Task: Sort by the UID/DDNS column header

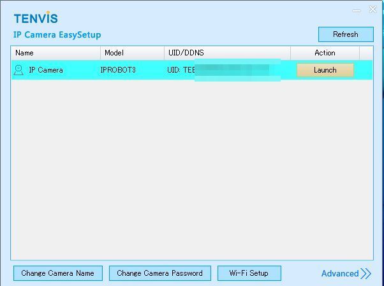Action: (227, 53)
